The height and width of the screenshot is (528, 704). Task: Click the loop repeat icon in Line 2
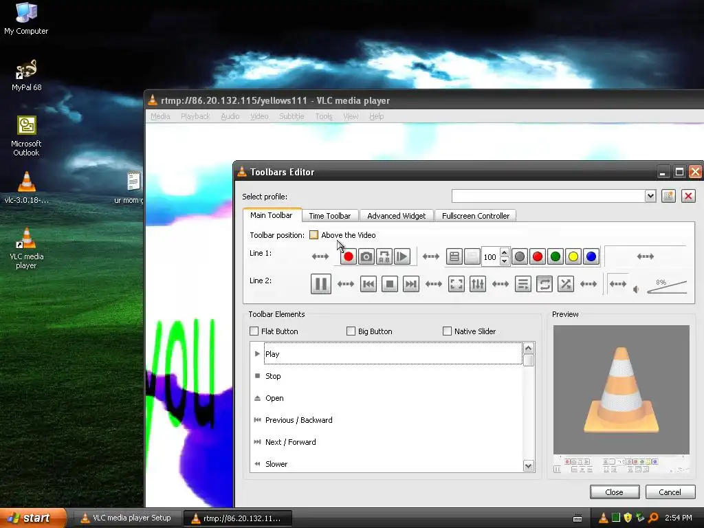click(544, 284)
